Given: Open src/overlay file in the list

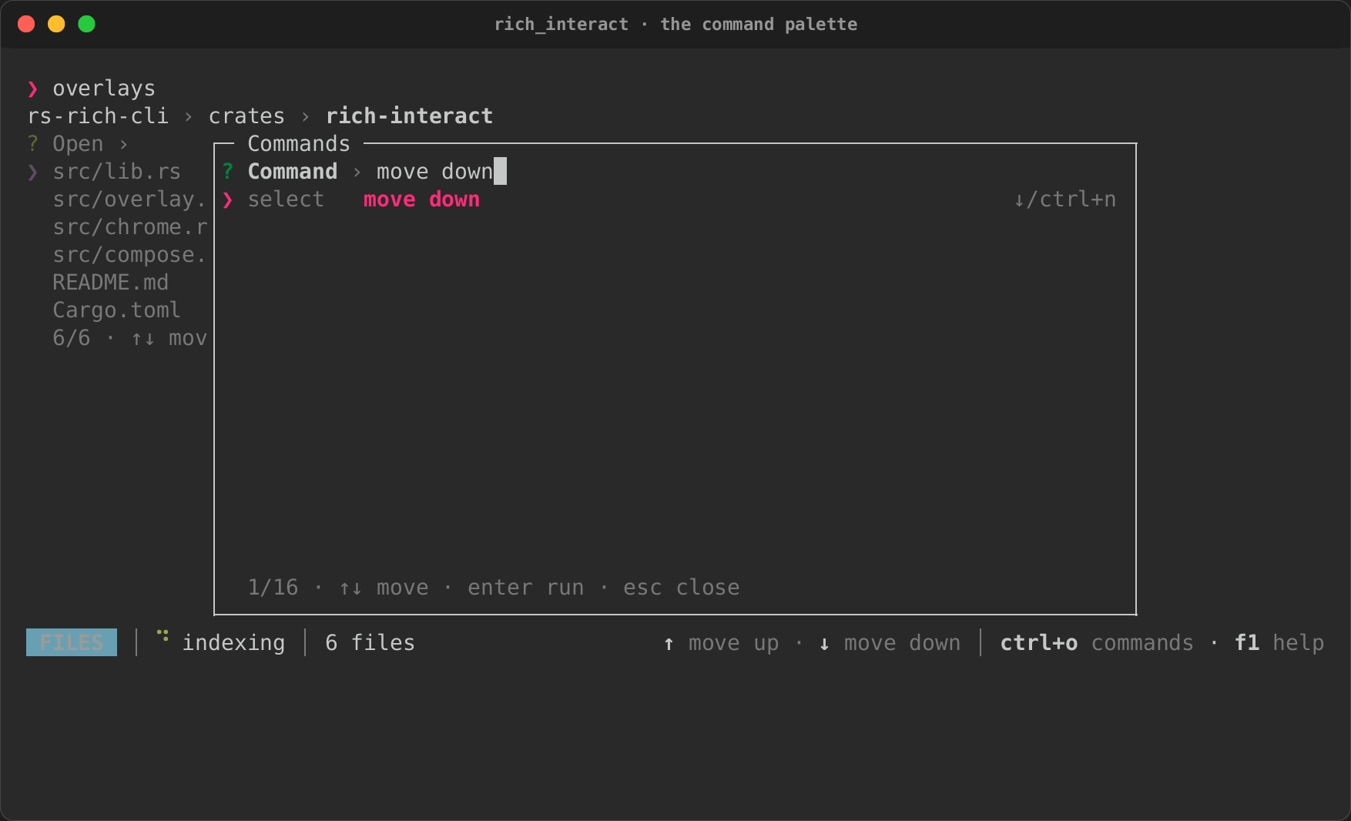Looking at the screenshot, I should click(129, 199).
